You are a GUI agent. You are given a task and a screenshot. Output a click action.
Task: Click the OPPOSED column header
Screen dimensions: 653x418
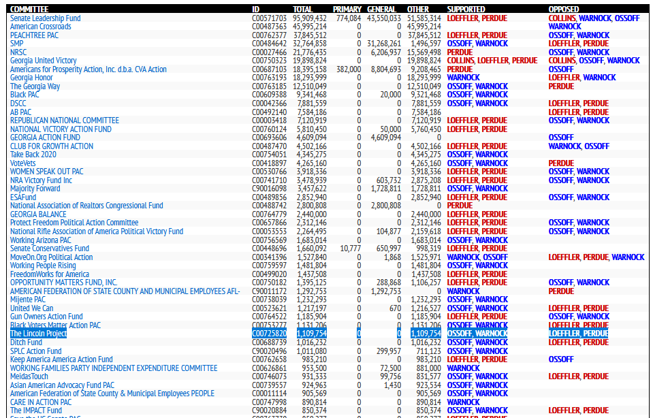(x=564, y=9)
